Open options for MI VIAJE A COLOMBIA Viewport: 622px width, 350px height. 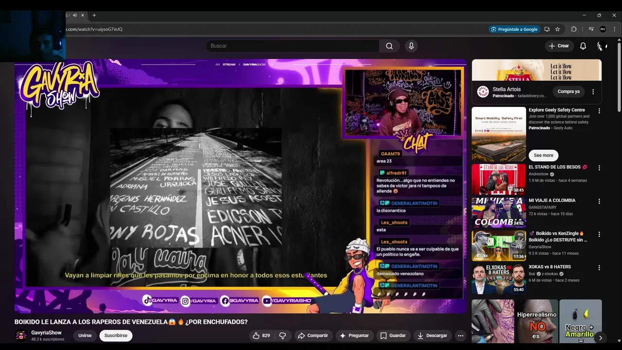coord(599,201)
